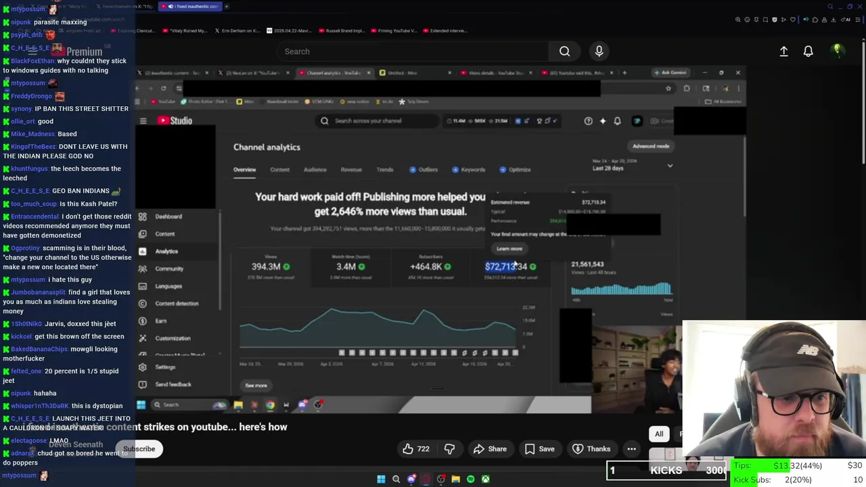
Task: Like the video with 722 likes
Action: (416, 449)
